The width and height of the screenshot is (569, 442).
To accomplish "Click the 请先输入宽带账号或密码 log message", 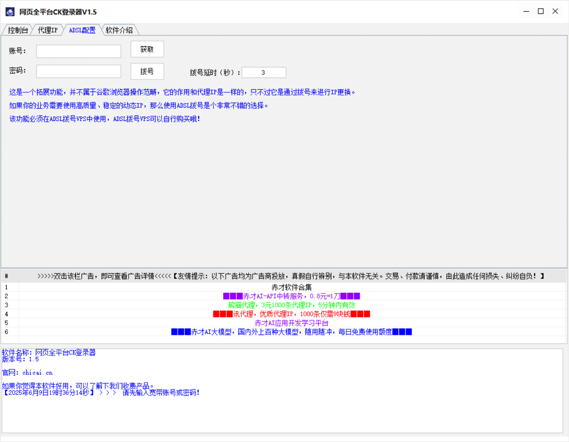I will point(161,392).
